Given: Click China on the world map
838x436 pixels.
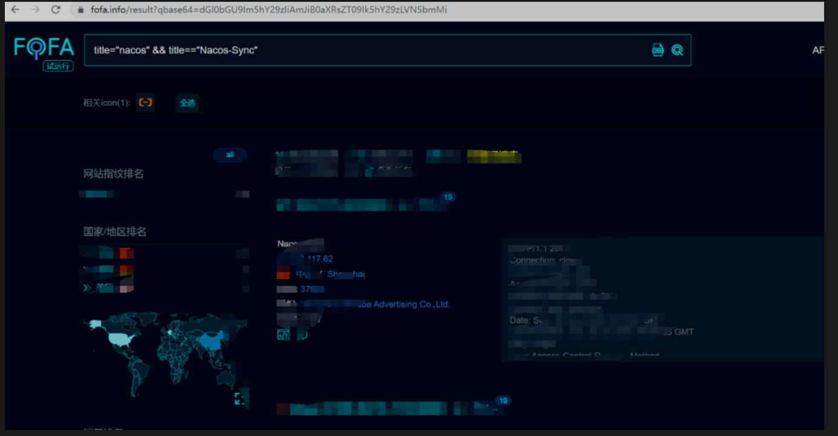Looking at the screenshot, I should pos(210,342).
